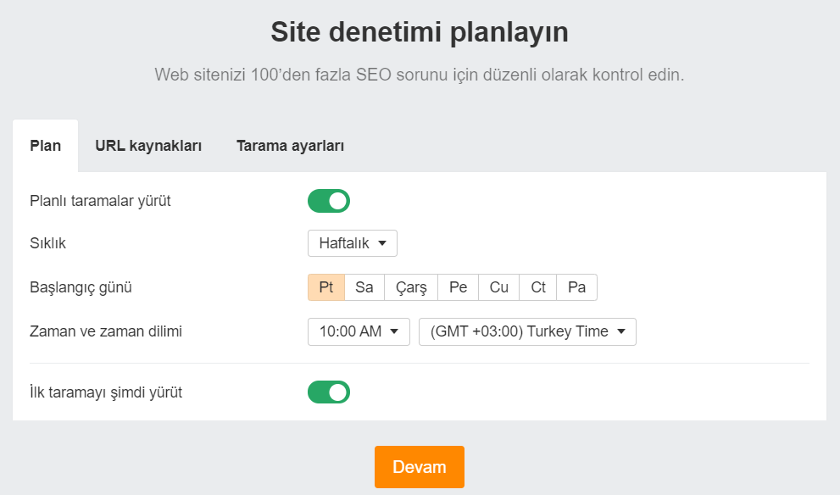Image resolution: width=840 pixels, height=495 pixels.
Task: Select the 'Plan' tab
Action: tap(46, 146)
